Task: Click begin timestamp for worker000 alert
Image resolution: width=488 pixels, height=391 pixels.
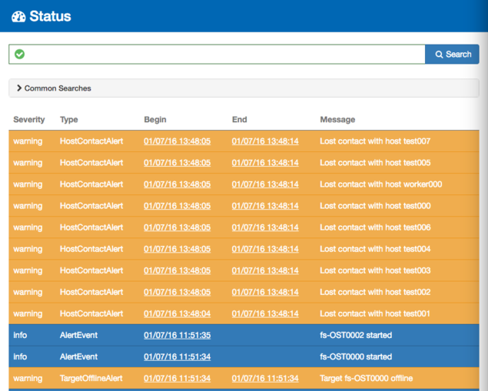Action: (177, 184)
